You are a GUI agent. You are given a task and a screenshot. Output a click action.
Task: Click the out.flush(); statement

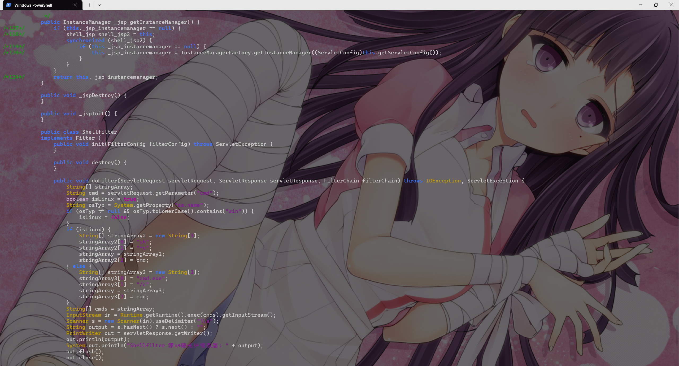(85, 352)
